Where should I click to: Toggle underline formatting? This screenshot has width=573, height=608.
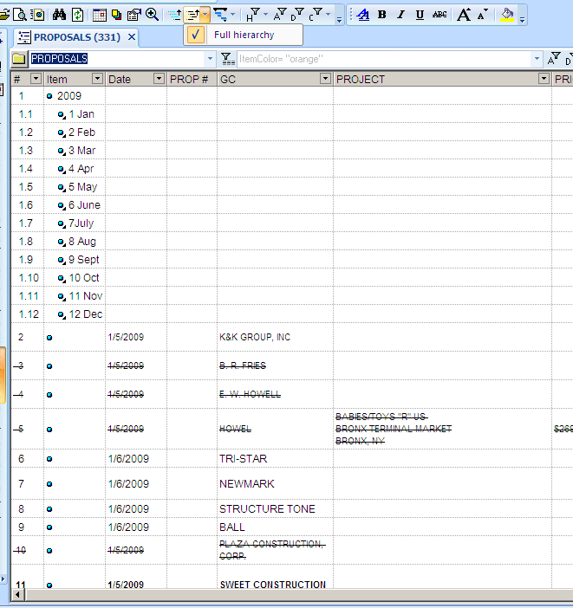coord(420,15)
